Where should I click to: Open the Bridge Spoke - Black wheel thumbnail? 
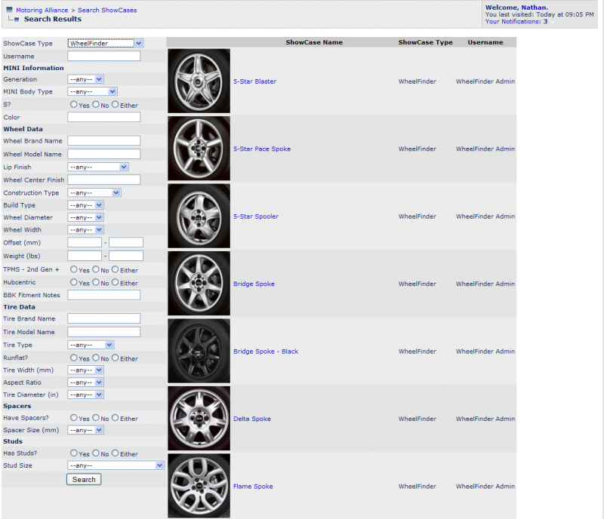coord(199,352)
